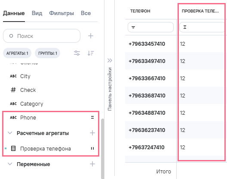227x179 pixels.
Task: Click the sort order icon
Action: pyautogui.click(x=91, y=53)
